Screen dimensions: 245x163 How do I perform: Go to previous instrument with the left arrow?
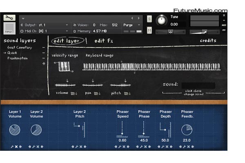[x=132, y=18]
